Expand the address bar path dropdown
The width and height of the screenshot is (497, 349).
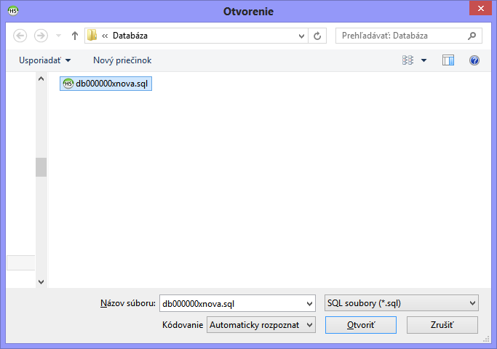(x=301, y=36)
